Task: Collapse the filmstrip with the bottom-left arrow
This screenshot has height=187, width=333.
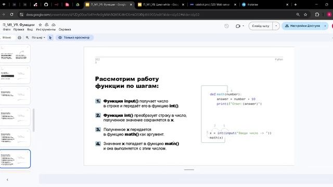Action: (x=7, y=180)
